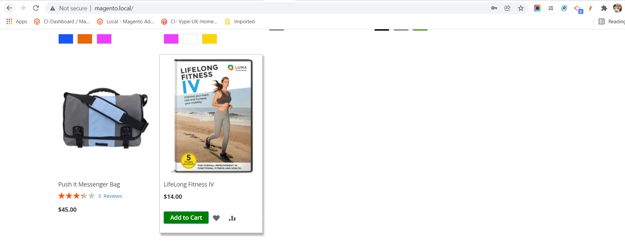Viewport: 625px width, 244px height.
Task: Select the yellow color swatch
Action: [x=209, y=39]
